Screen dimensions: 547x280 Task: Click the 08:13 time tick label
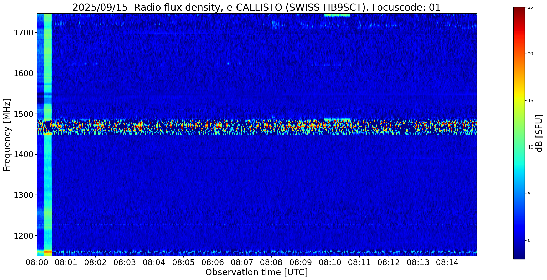(x=418, y=262)
